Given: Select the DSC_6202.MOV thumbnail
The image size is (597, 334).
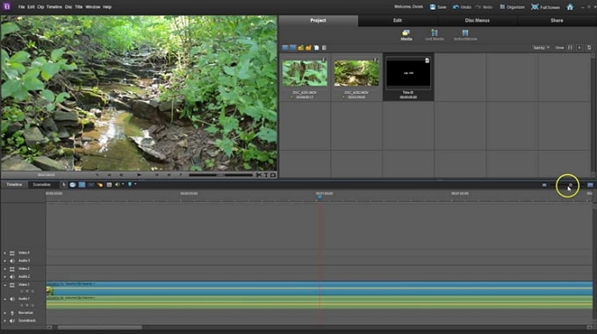Looking at the screenshot, I should click(356, 74).
